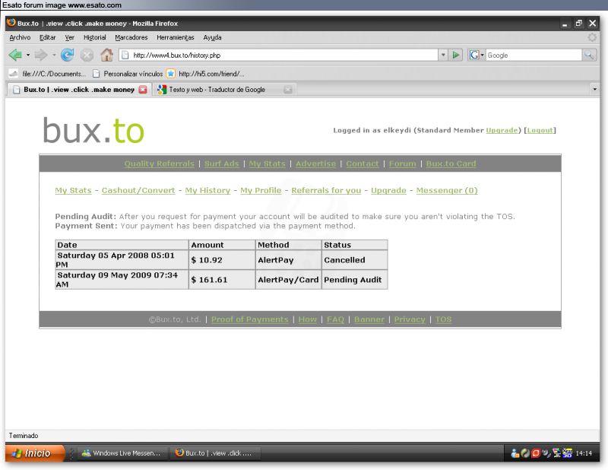608x470 pixels.
Task: Go to Home with the house icon
Action: 106,55
